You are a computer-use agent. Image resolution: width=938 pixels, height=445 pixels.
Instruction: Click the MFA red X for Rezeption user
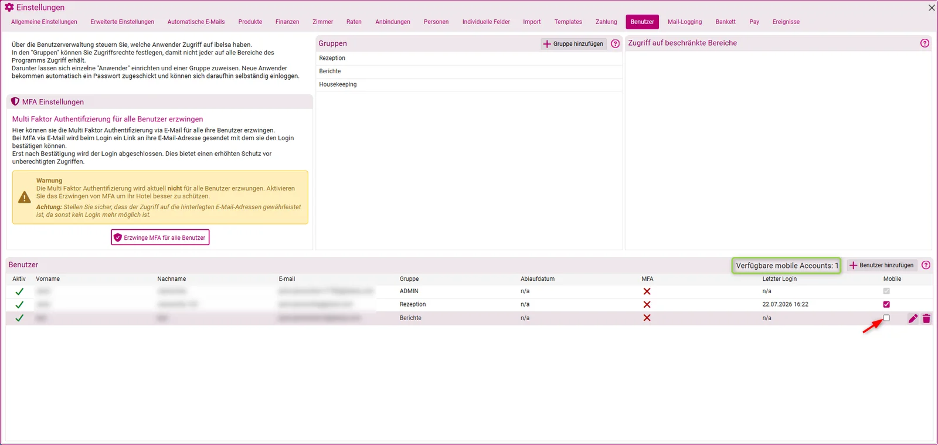(x=647, y=304)
